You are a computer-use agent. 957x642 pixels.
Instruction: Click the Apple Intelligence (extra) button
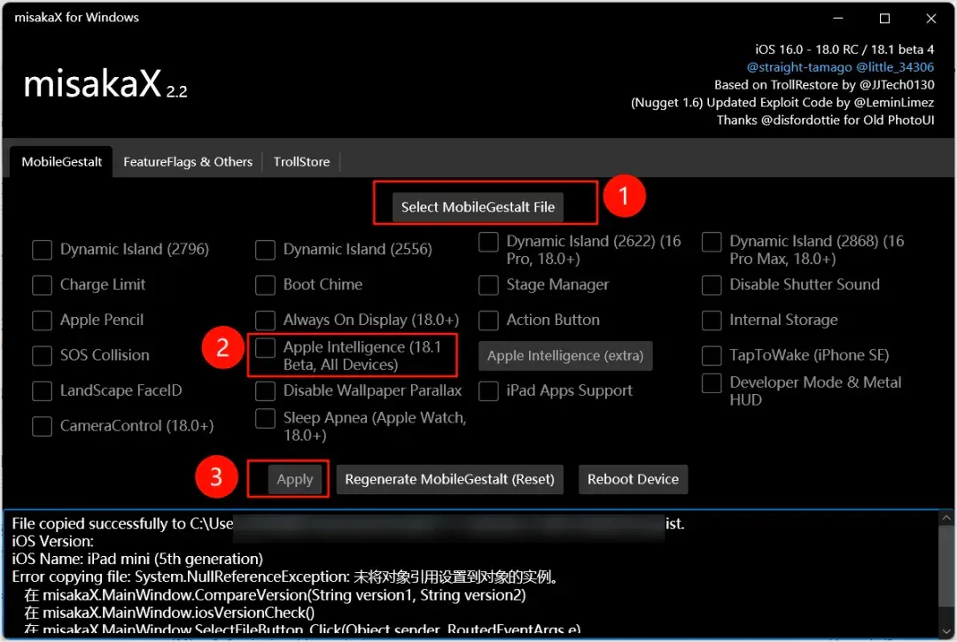tap(565, 355)
